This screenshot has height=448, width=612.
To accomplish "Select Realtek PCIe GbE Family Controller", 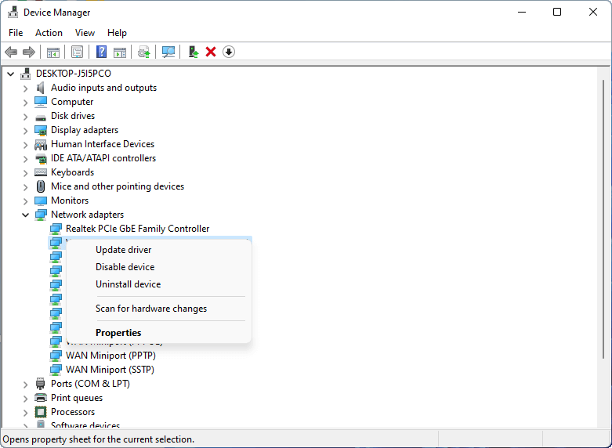I will tap(137, 229).
